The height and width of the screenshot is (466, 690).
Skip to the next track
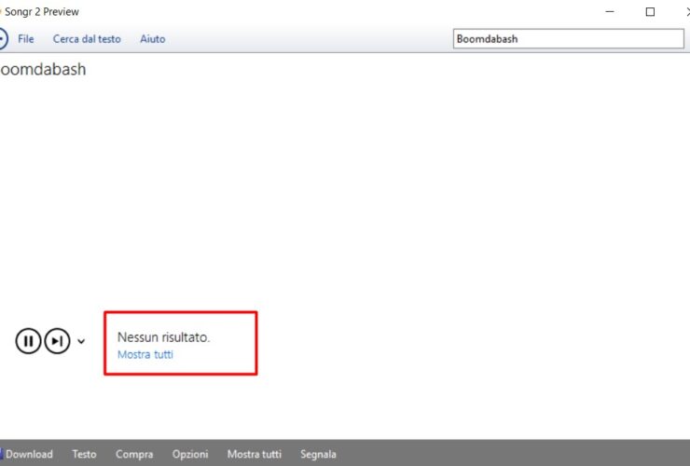[x=58, y=341]
